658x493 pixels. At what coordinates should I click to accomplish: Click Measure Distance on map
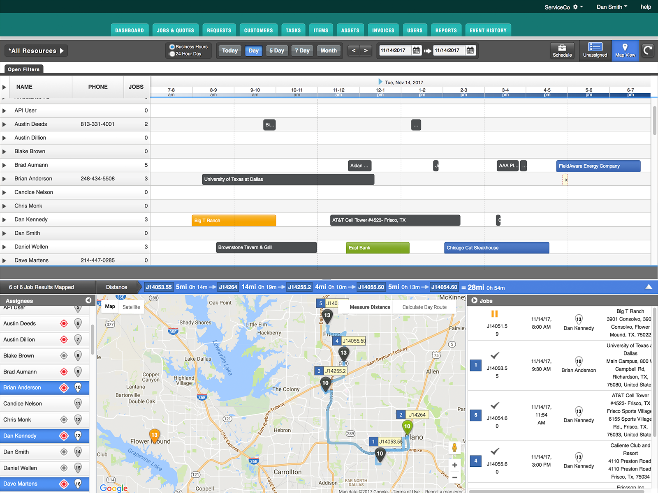coord(370,307)
